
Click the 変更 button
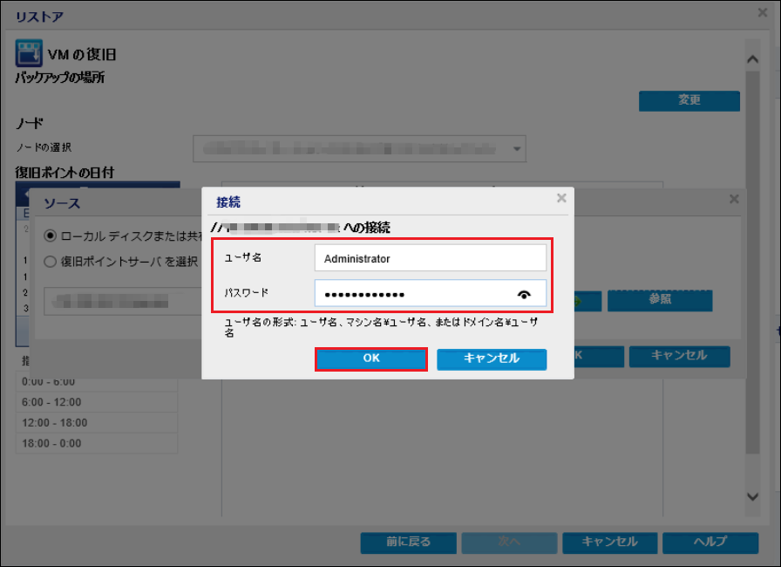tap(689, 100)
